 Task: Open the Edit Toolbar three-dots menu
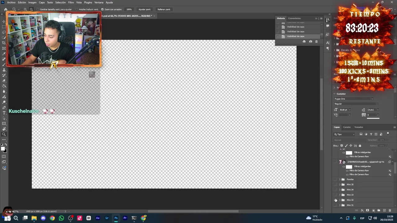point(4,140)
